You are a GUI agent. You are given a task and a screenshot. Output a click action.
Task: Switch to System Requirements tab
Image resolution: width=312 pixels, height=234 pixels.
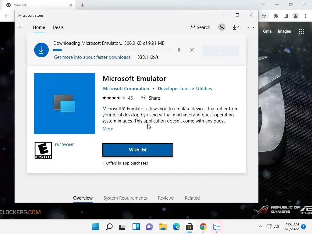[125, 198]
